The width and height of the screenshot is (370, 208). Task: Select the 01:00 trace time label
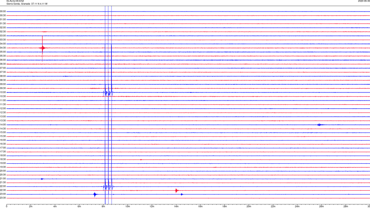pos(3,20)
